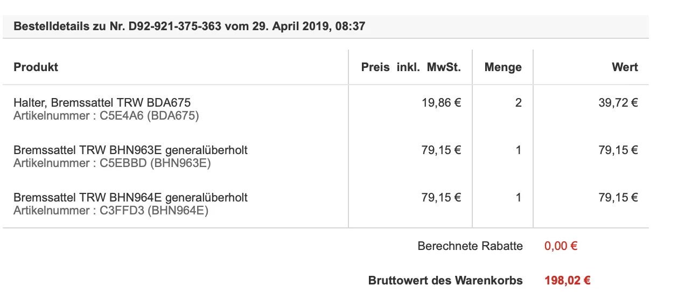Viewport: 685px width, 292px height.
Task: Click the Produkt column header
Action: tap(36, 67)
